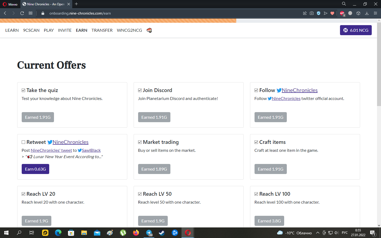Go to the PLAY page
Screen dimensions: 381x238
pos(49,30)
